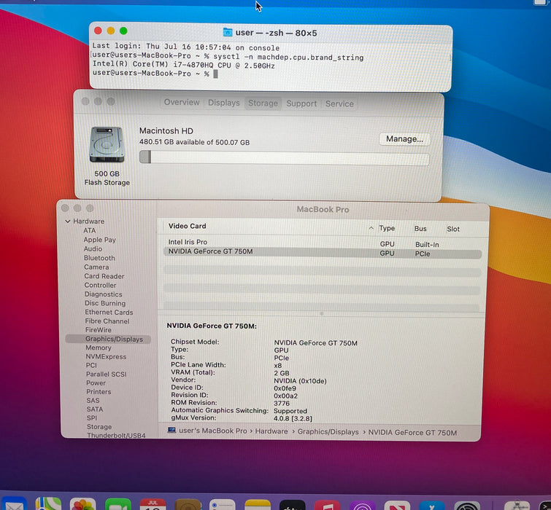The height and width of the screenshot is (510, 551).
Task: Select Diagnostics in the sidebar
Action: click(x=104, y=294)
